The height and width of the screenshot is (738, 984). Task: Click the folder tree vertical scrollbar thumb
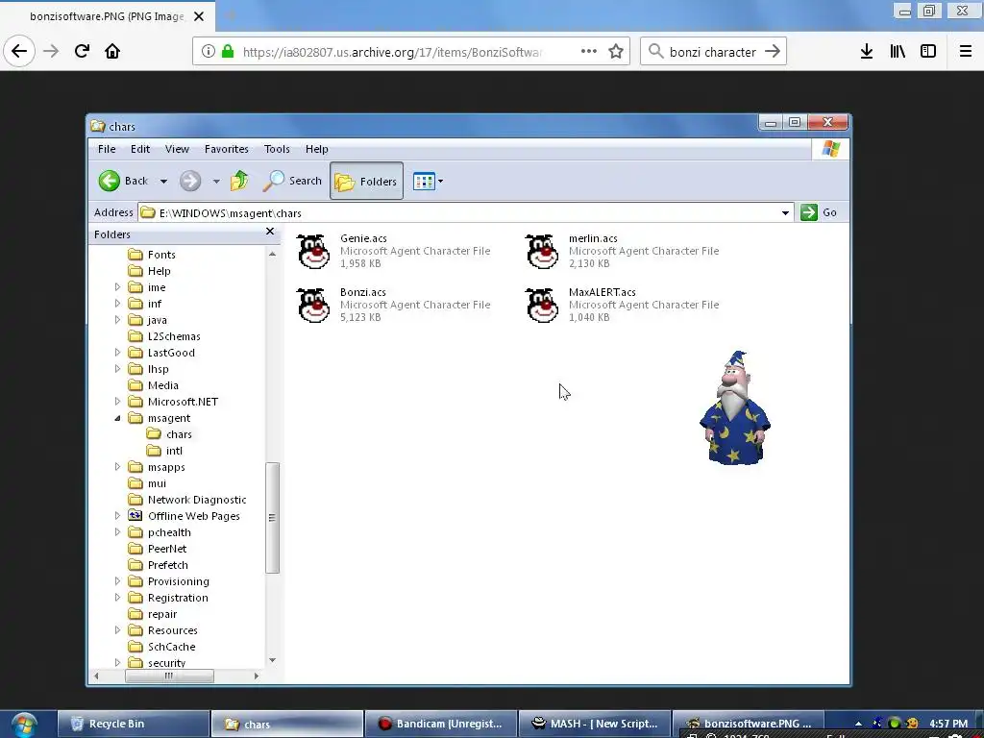[x=272, y=518]
